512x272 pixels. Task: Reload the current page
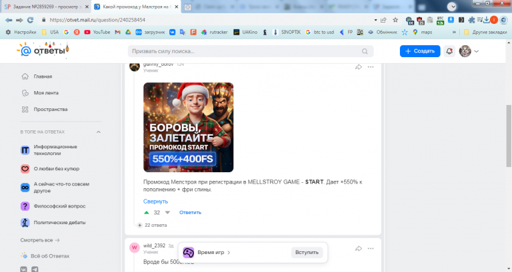click(x=31, y=20)
